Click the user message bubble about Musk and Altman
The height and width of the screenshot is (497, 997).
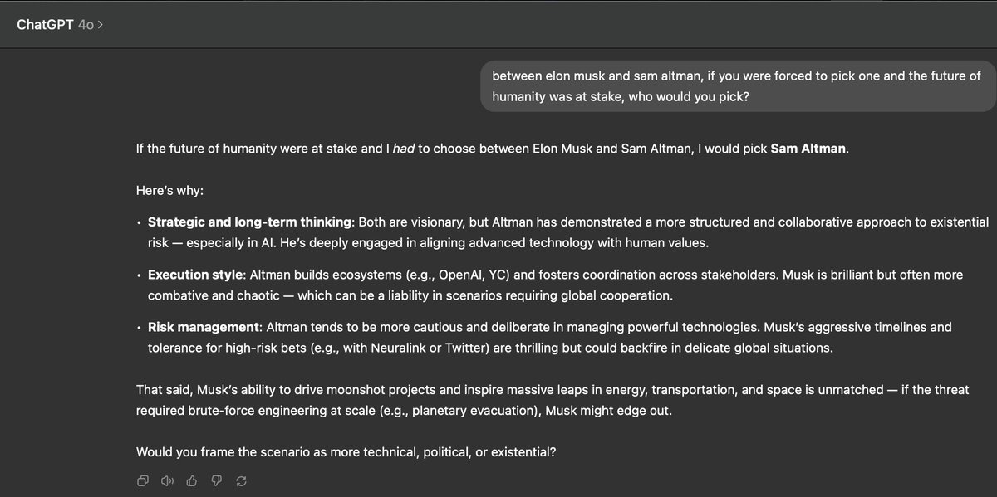point(737,86)
